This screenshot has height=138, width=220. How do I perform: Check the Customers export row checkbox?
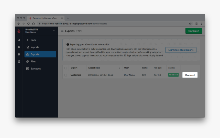pyautogui.click(x=66, y=75)
